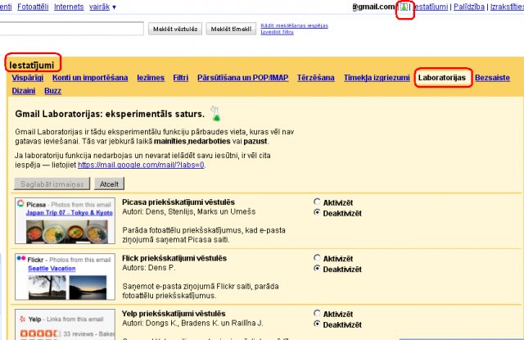Click the Flick priekšskatījumi vēstulēs title

tap(174, 258)
